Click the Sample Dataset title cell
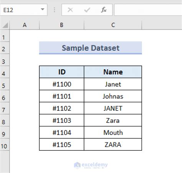Viewport: 182px width, 173px height. coord(91,48)
